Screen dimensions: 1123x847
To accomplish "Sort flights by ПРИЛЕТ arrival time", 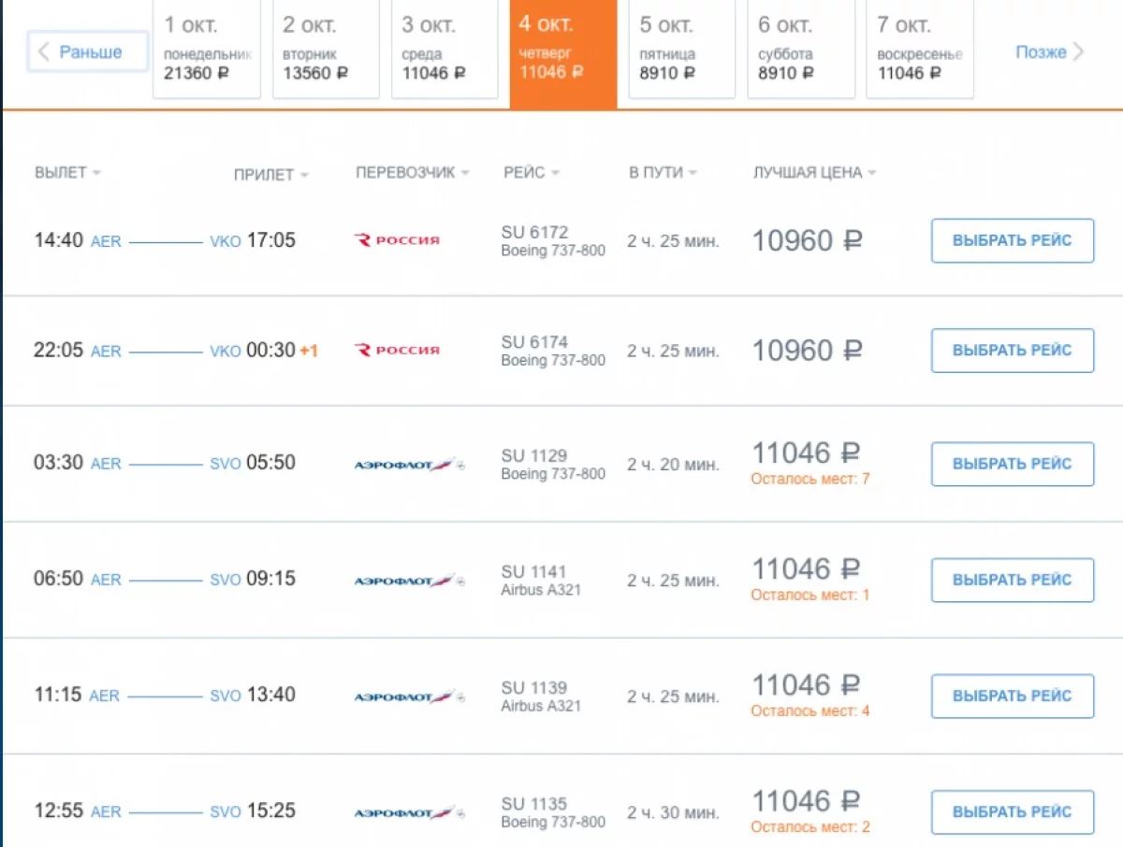I will tap(270, 175).
